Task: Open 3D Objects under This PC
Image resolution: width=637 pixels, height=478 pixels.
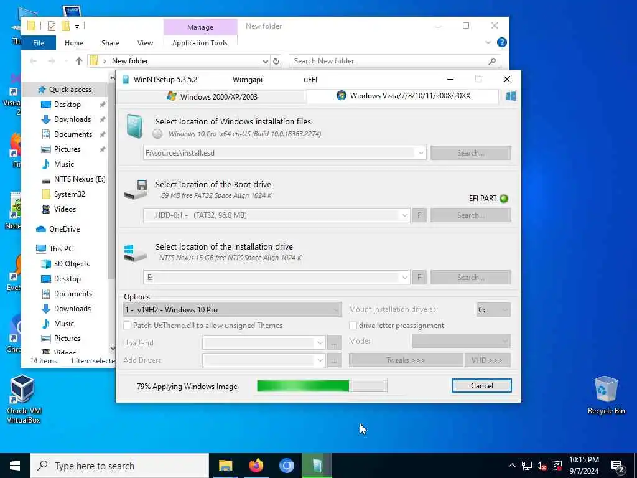Action: (x=72, y=264)
